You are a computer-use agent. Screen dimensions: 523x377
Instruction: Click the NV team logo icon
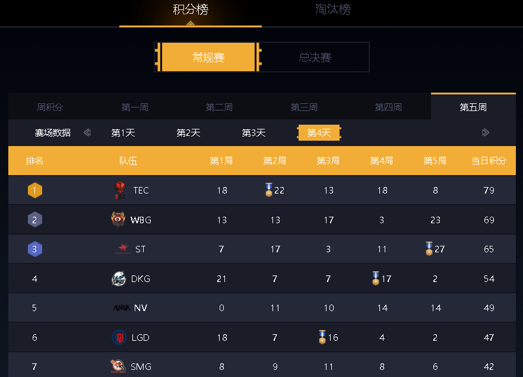click(x=122, y=308)
